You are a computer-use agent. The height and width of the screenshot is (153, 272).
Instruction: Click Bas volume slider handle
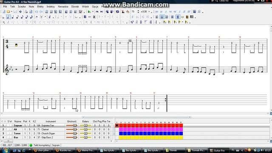(x=75, y=137)
